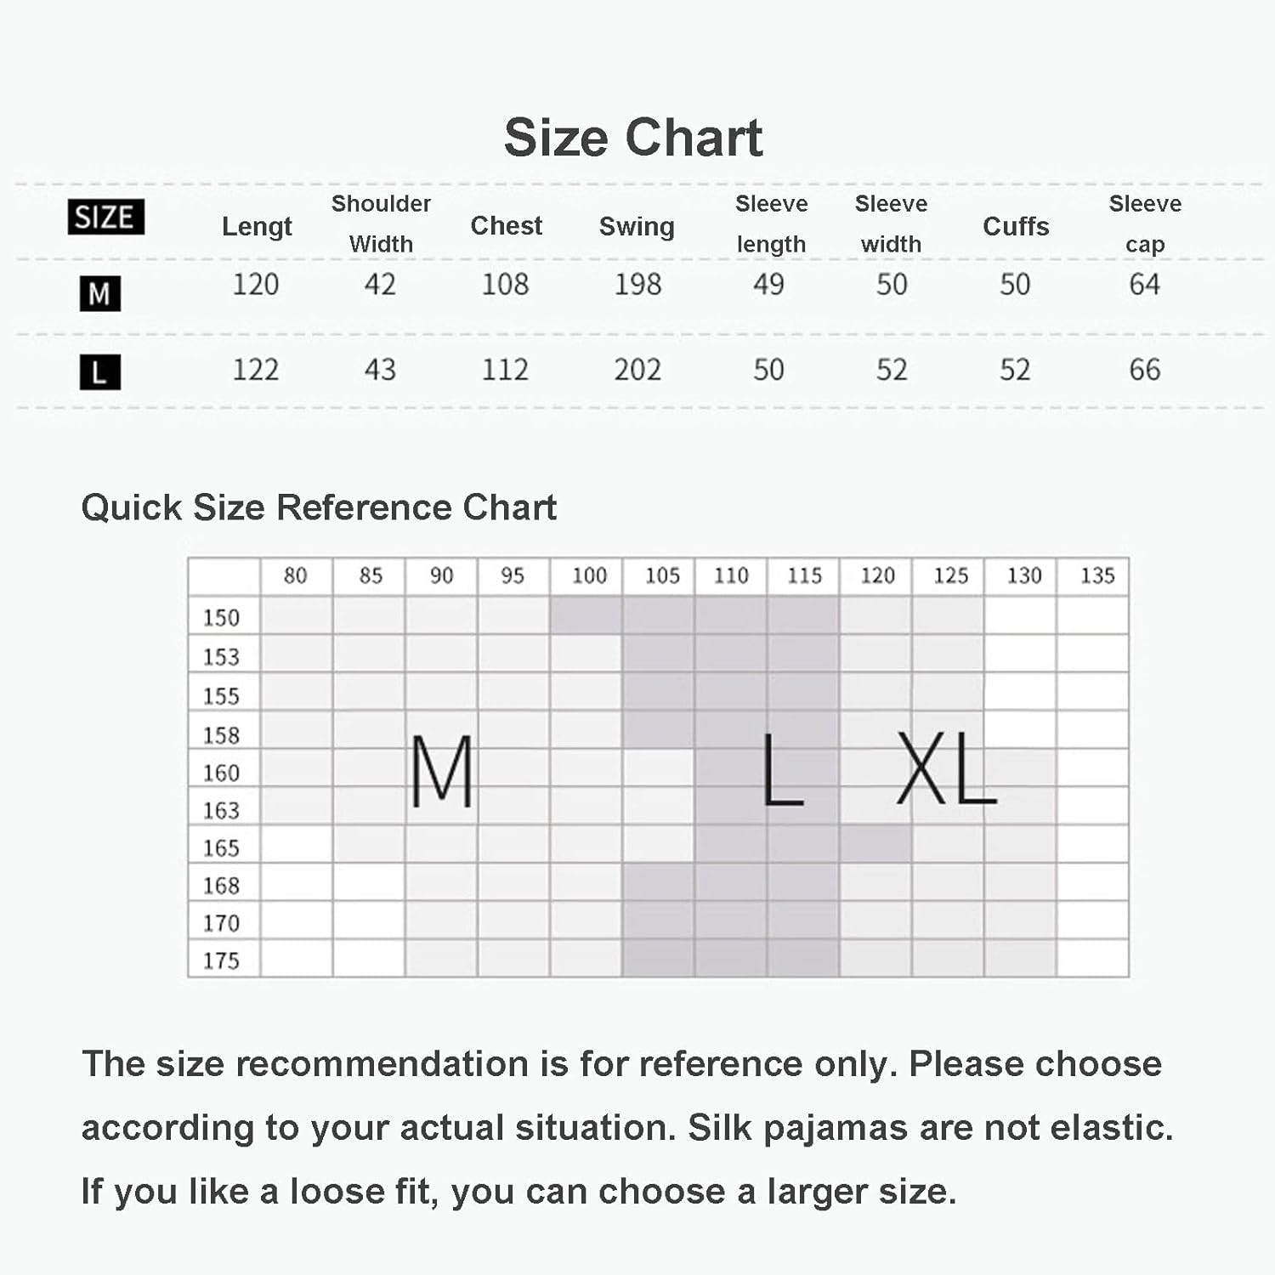Click the Silk pajamas are not elastic note
1275x1275 pixels.
(930, 1128)
